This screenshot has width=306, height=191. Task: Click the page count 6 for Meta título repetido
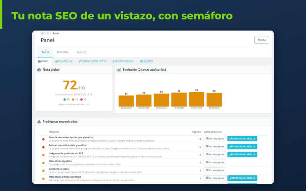click(x=200, y=163)
